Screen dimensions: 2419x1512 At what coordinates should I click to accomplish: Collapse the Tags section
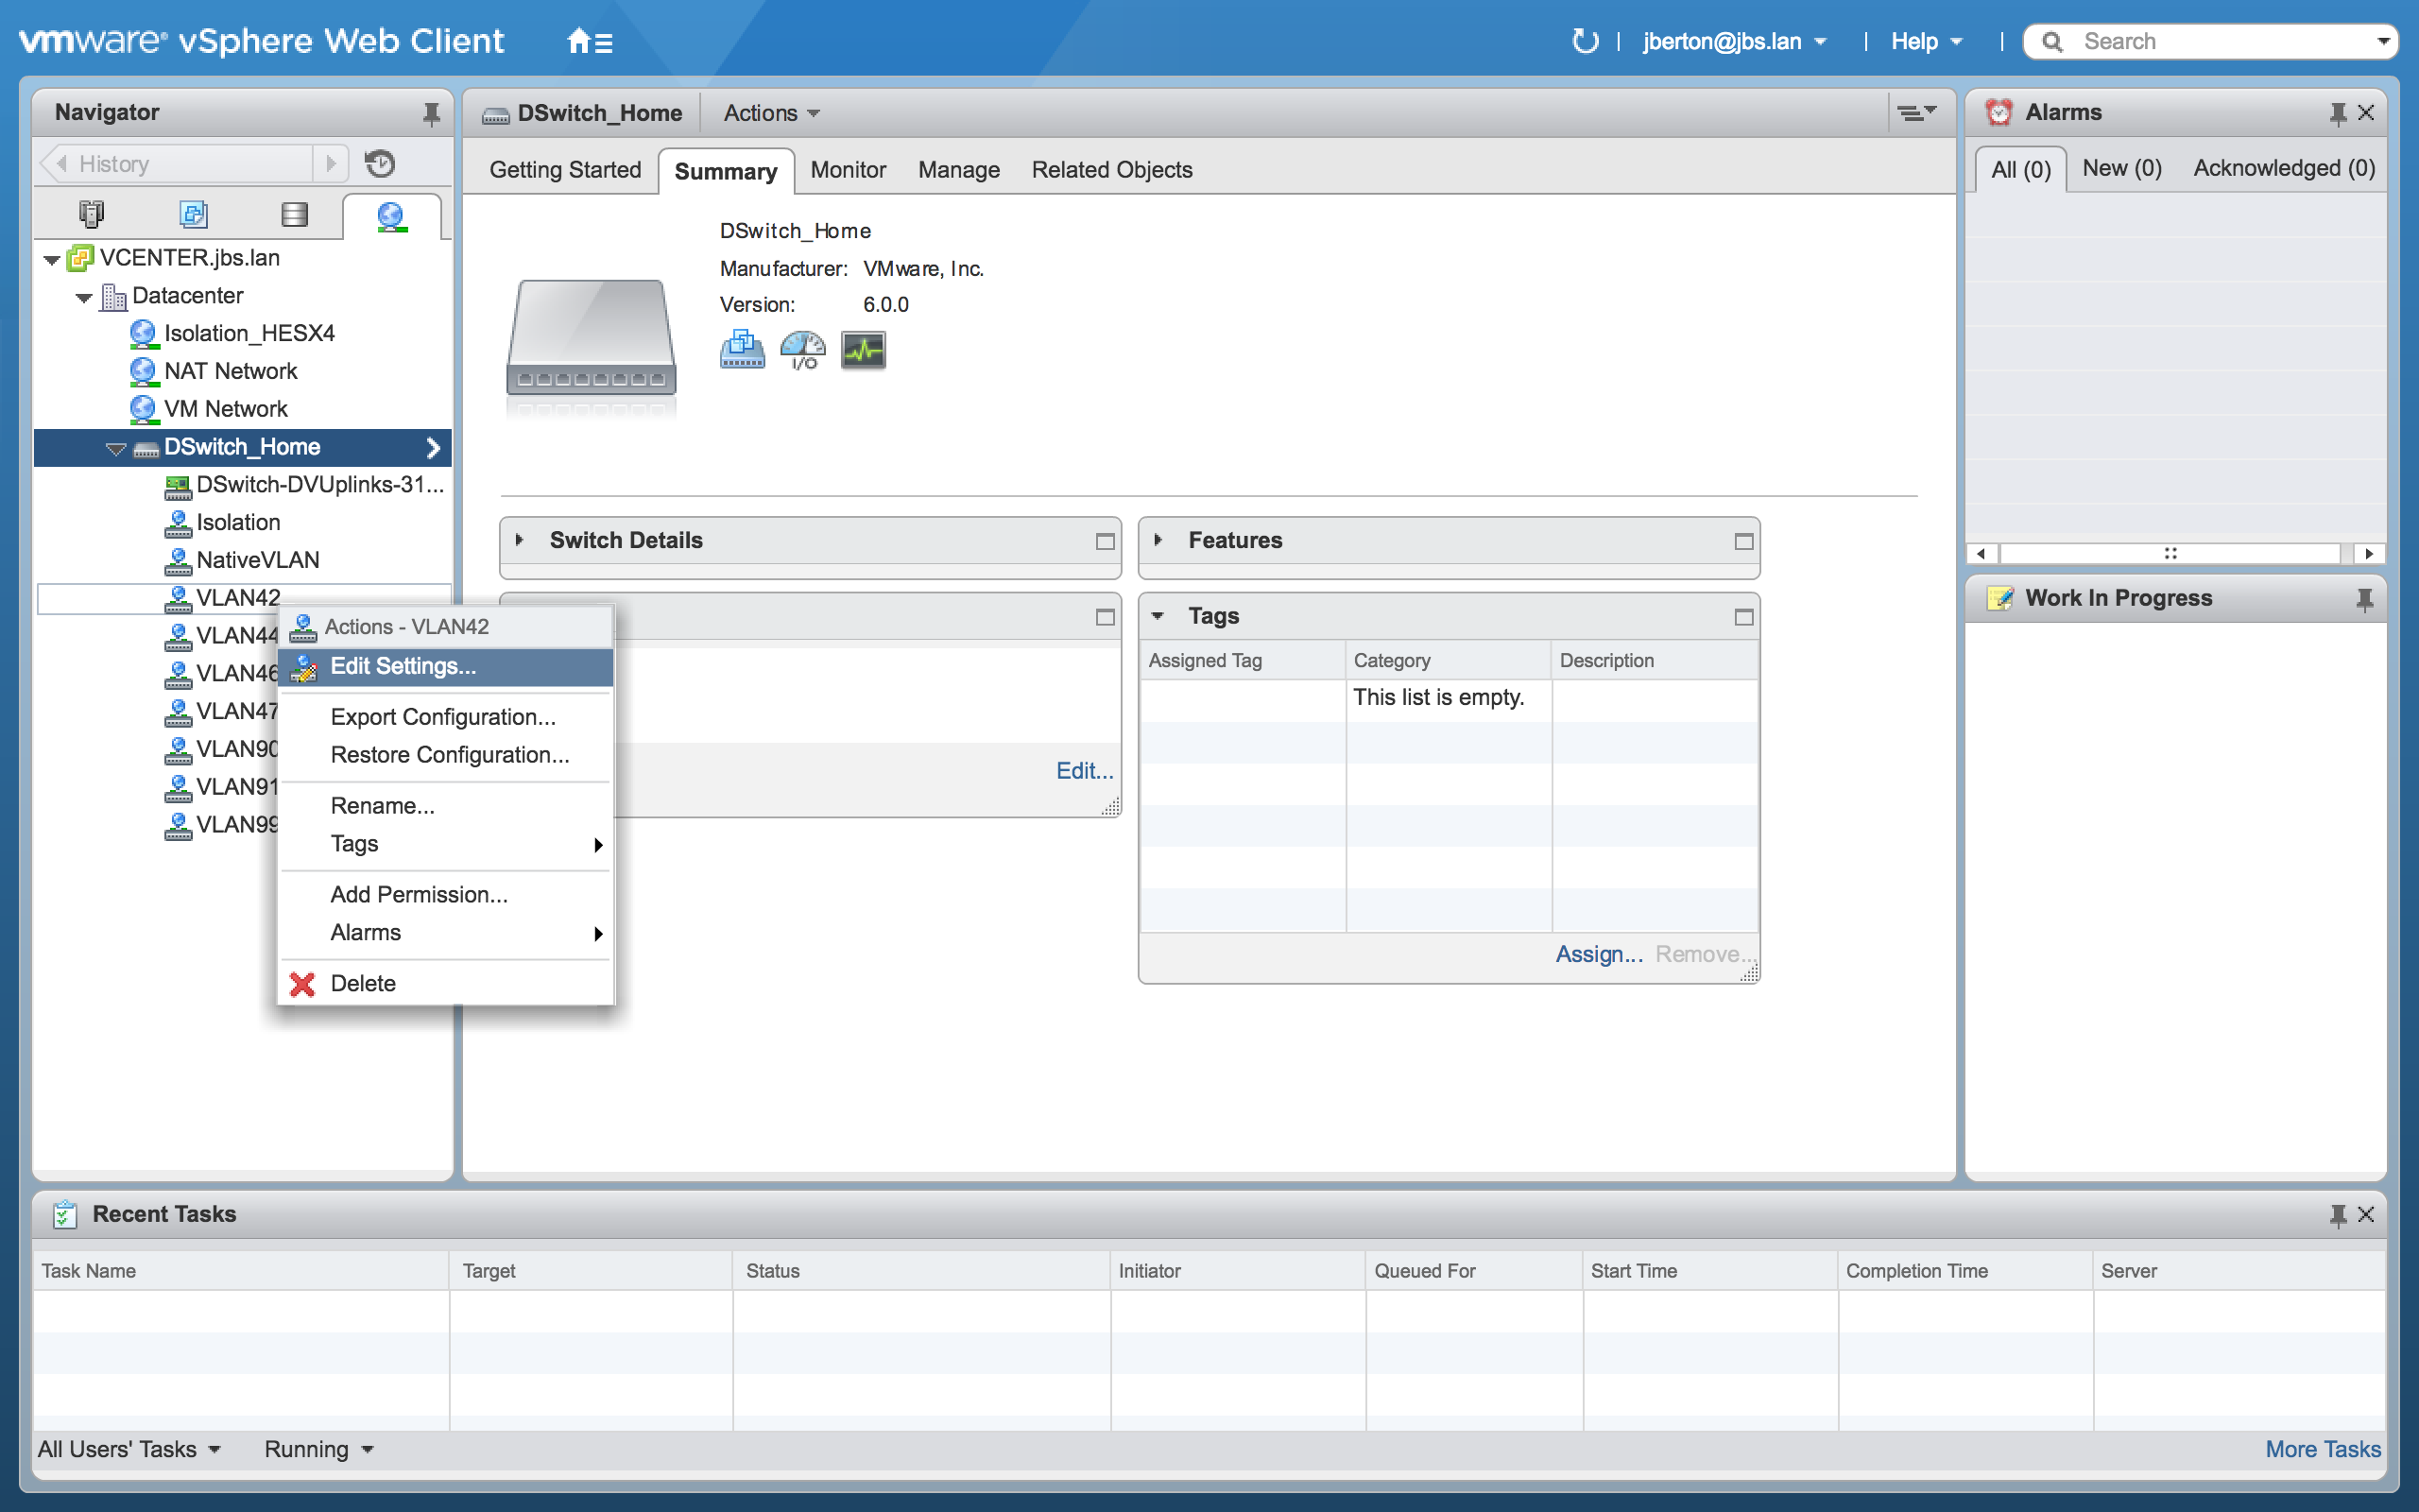(x=1158, y=616)
